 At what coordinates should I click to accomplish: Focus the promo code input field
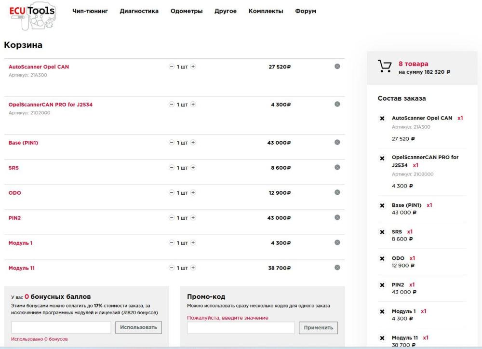point(241,328)
